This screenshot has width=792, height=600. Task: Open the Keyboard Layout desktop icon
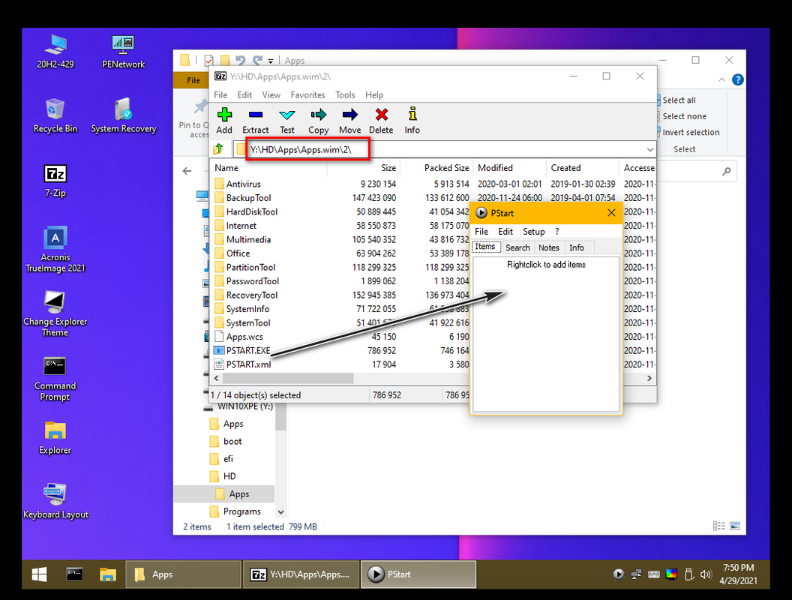pos(55,502)
